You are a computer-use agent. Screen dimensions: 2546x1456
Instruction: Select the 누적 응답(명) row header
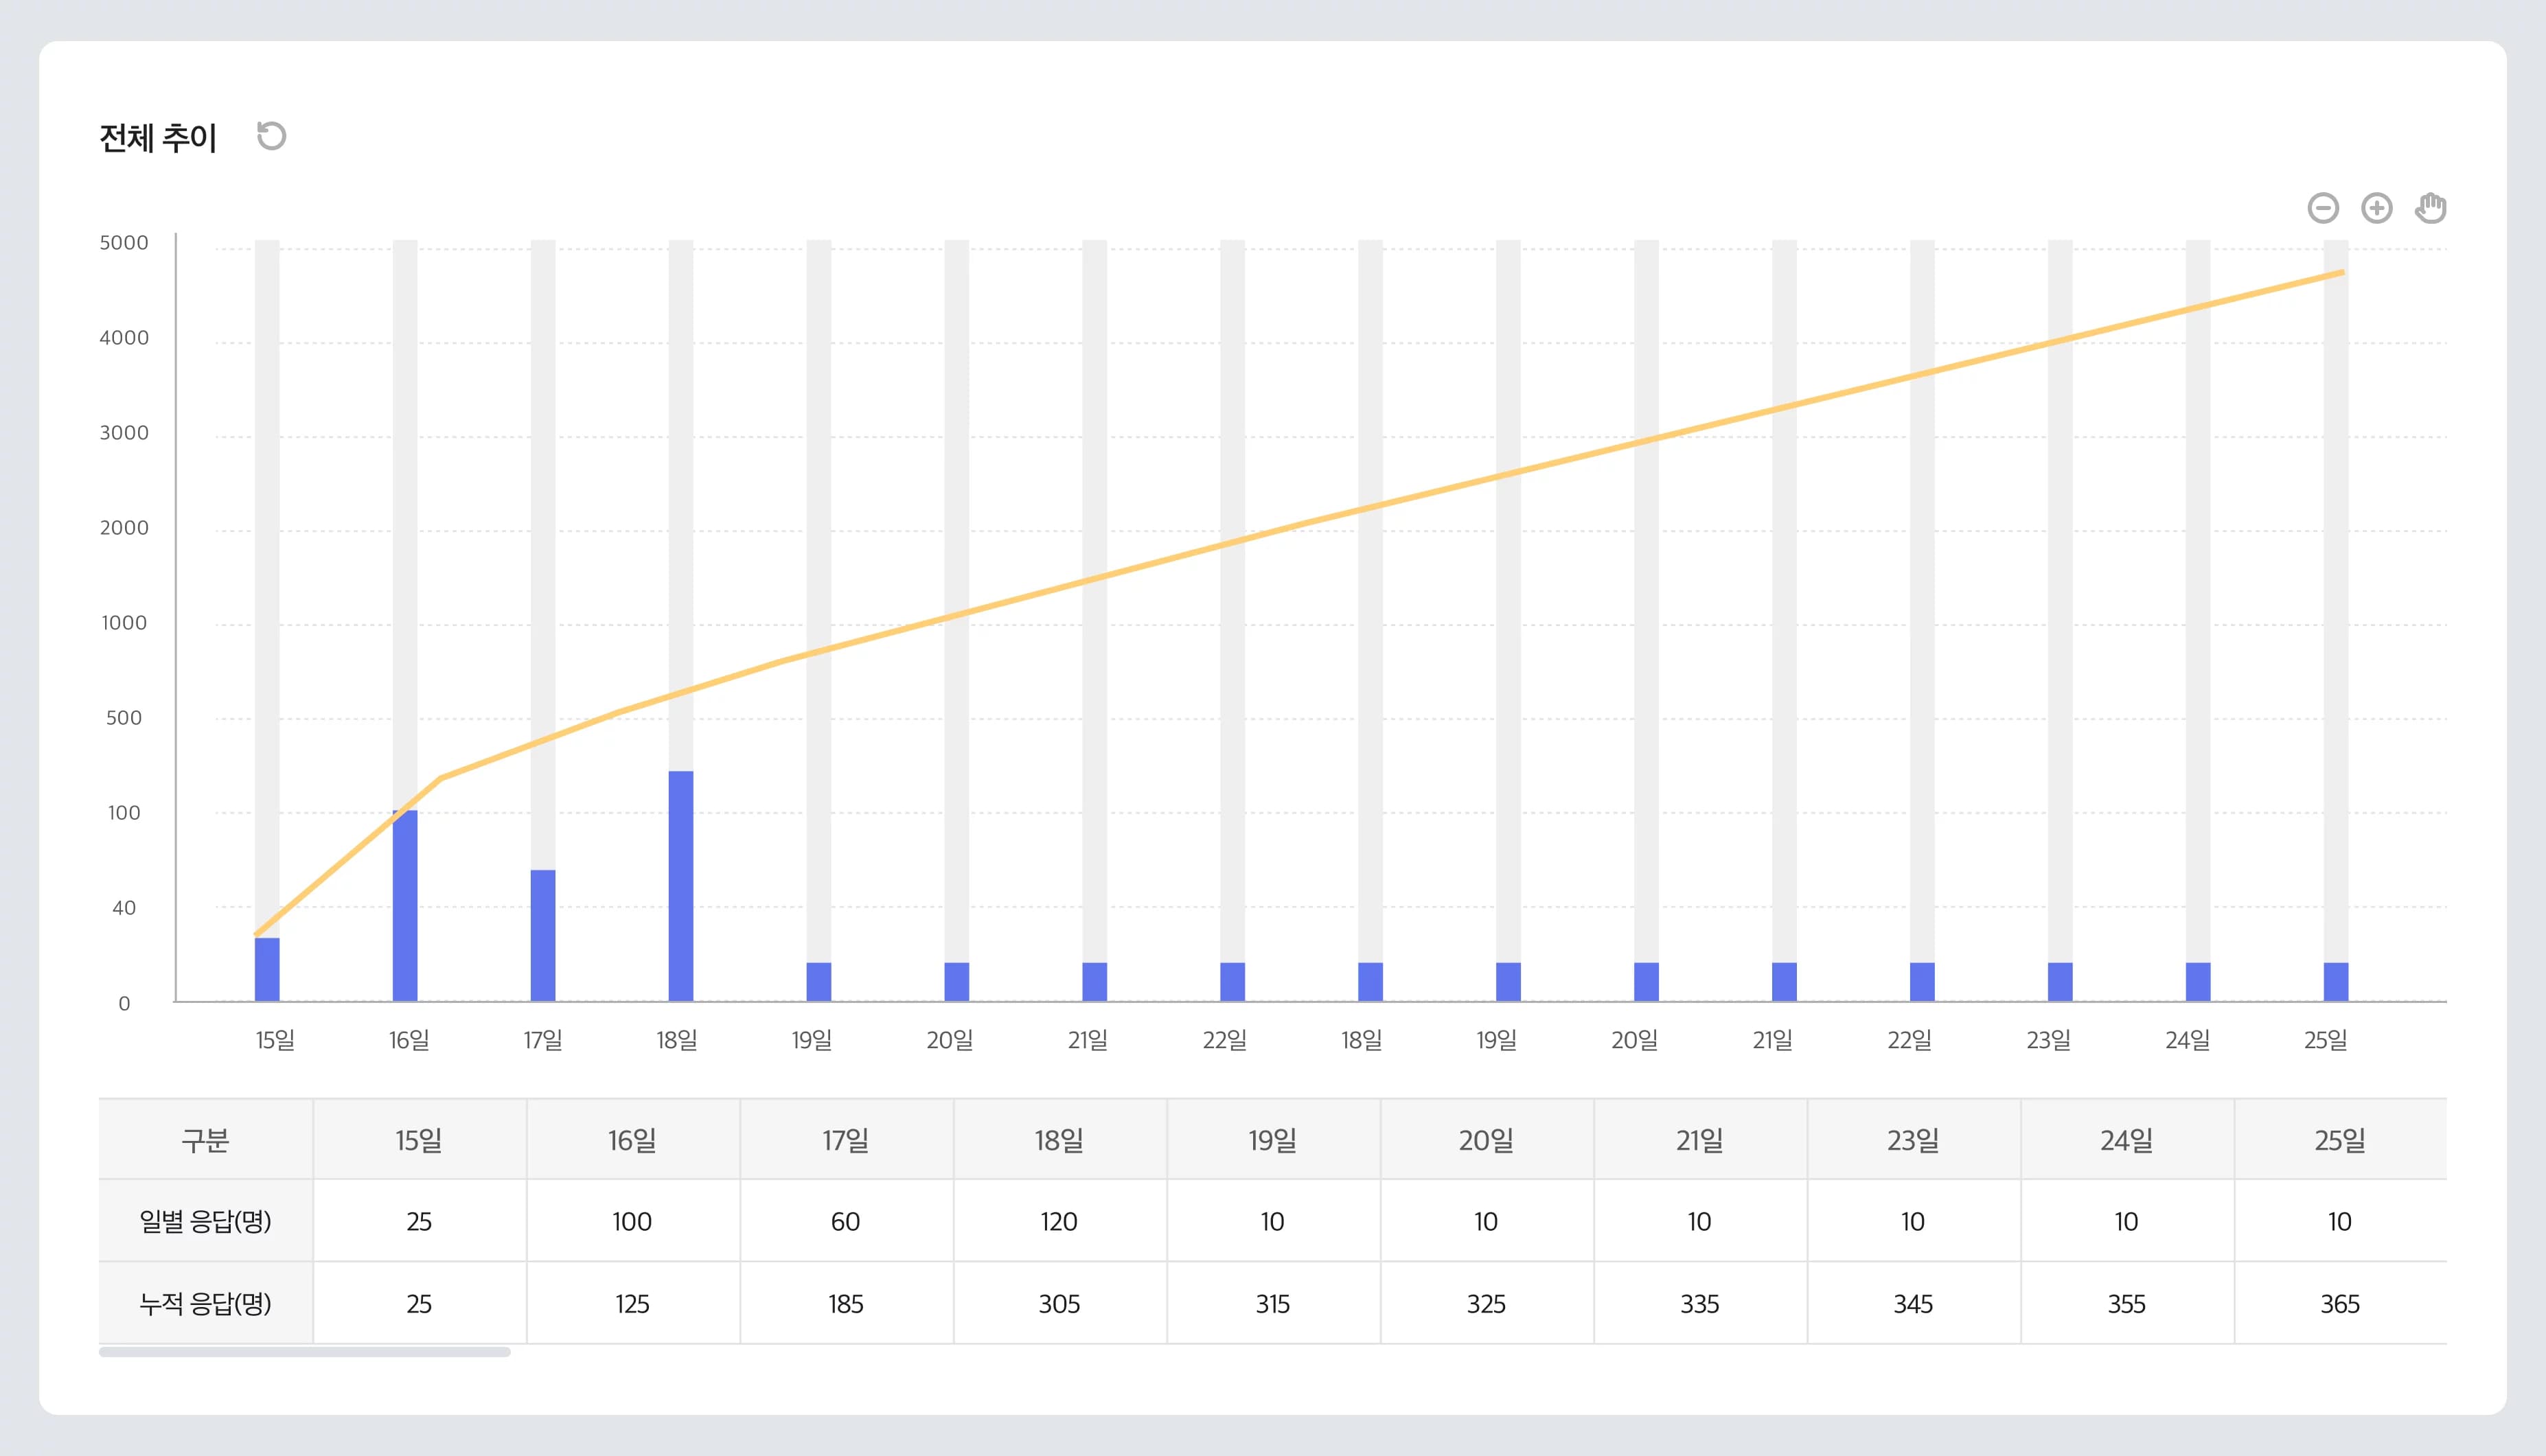click(x=206, y=1303)
